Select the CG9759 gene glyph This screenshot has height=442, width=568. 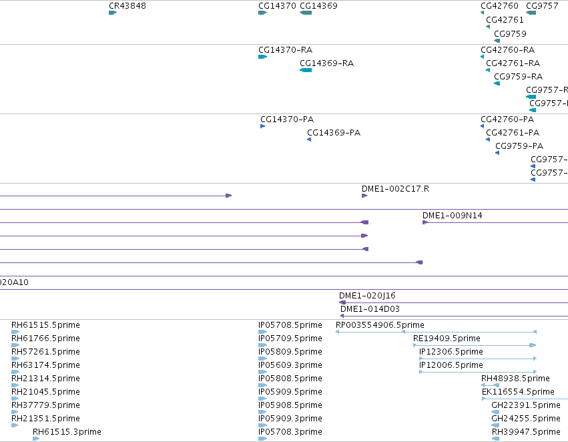coord(497,41)
